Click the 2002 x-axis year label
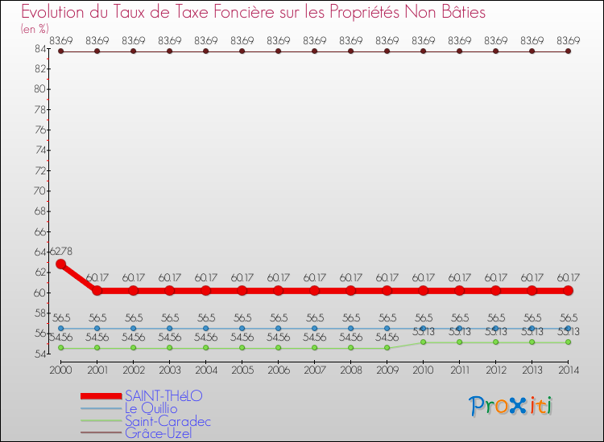The image size is (604, 442). 133,370
